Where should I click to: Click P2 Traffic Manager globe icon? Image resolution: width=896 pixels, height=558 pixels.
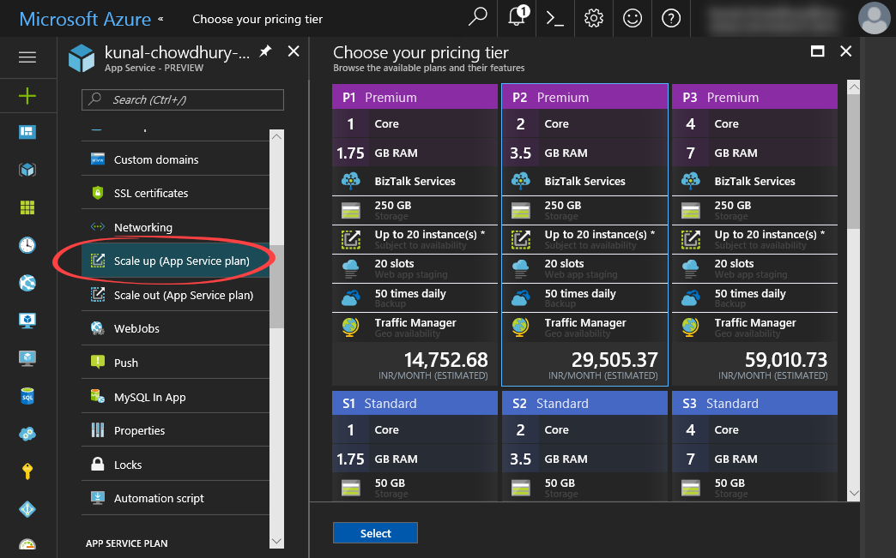(521, 327)
